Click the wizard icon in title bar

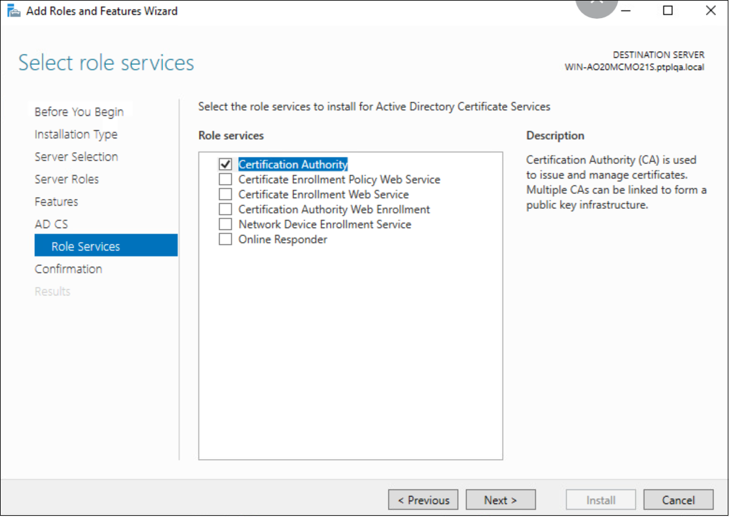click(14, 11)
